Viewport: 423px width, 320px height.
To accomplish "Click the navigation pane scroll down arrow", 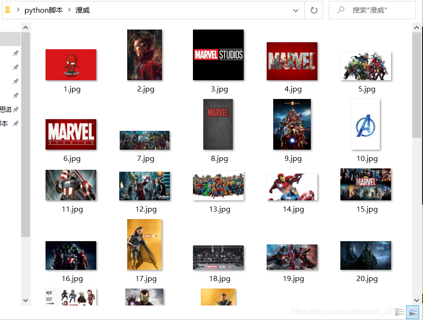I will coord(26,300).
